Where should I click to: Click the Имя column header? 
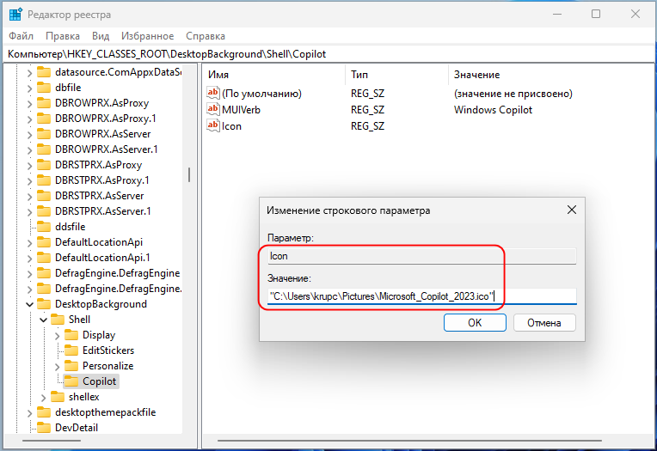pyautogui.click(x=274, y=75)
